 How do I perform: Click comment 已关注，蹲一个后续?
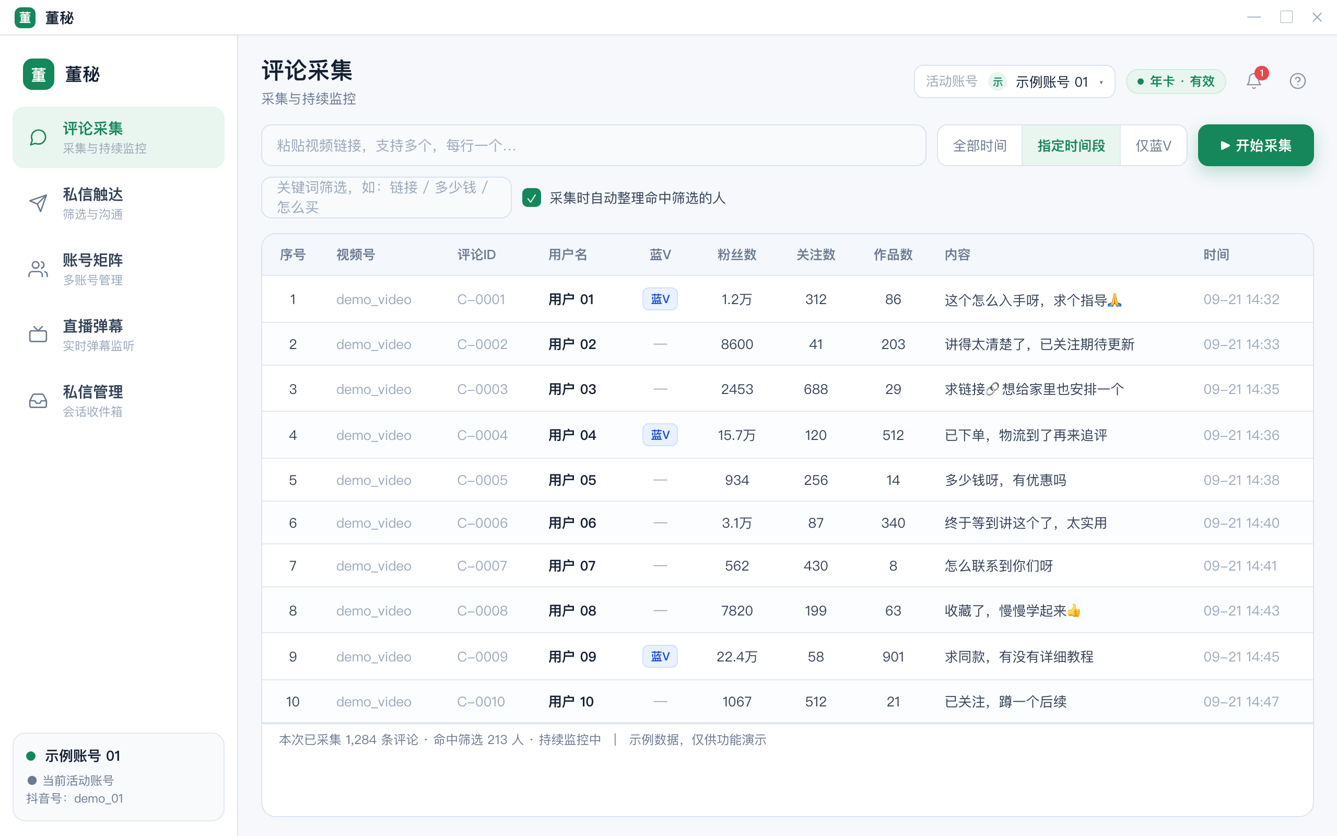[1005, 702]
